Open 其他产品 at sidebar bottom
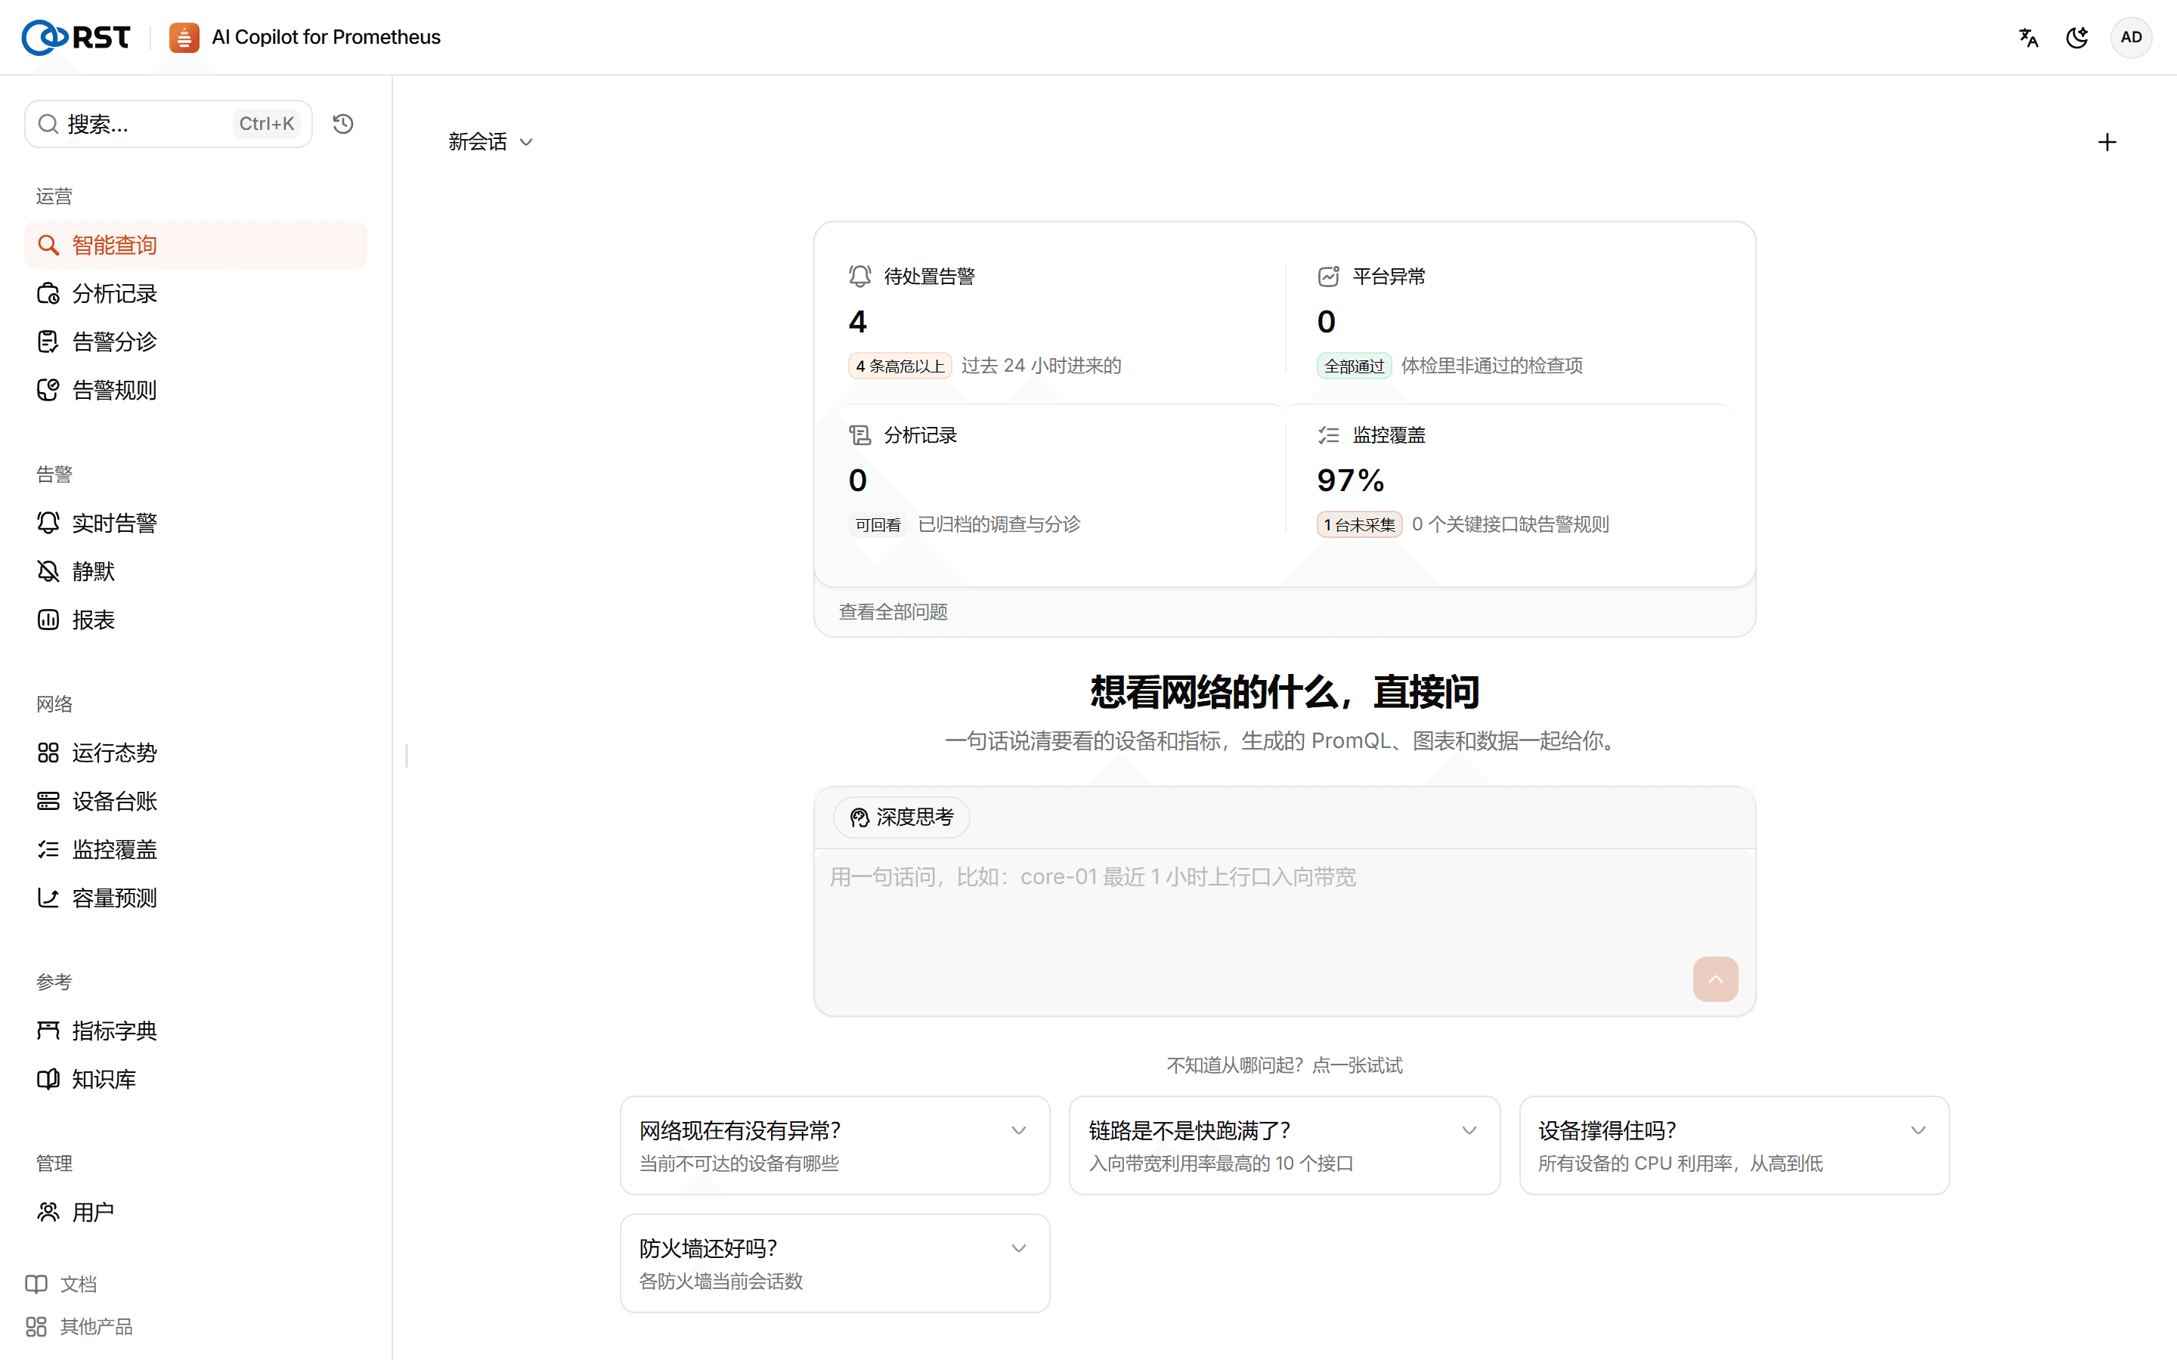The width and height of the screenshot is (2177, 1360). pos(79,1327)
